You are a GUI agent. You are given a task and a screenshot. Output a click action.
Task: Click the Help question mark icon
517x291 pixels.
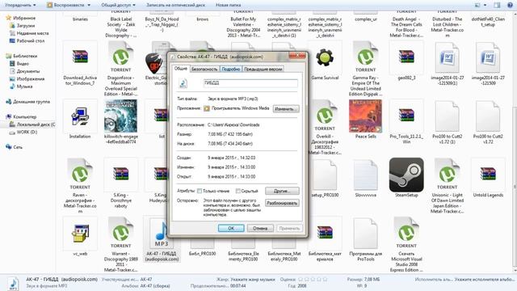(510, 5)
